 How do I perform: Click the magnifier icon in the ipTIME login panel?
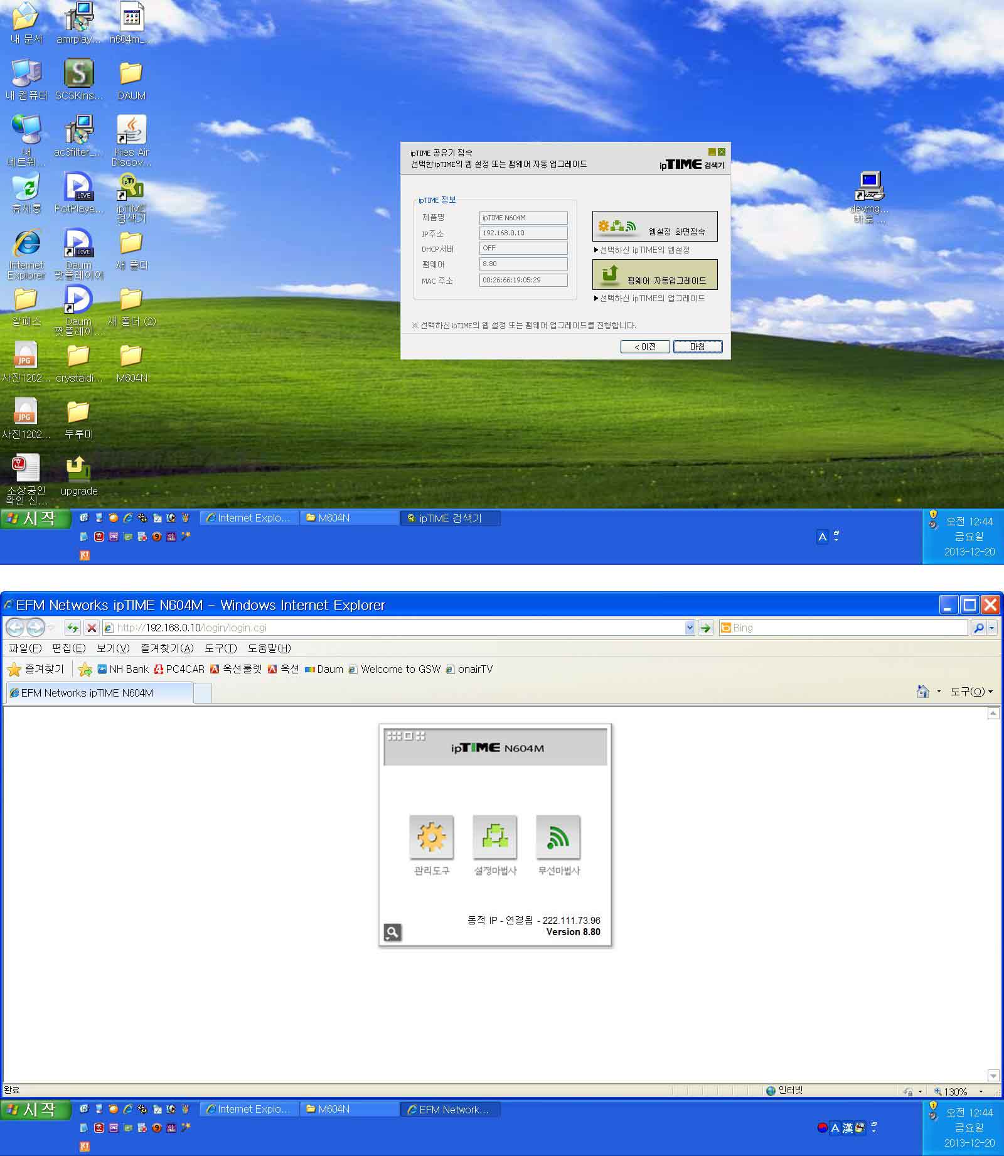[x=392, y=933]
